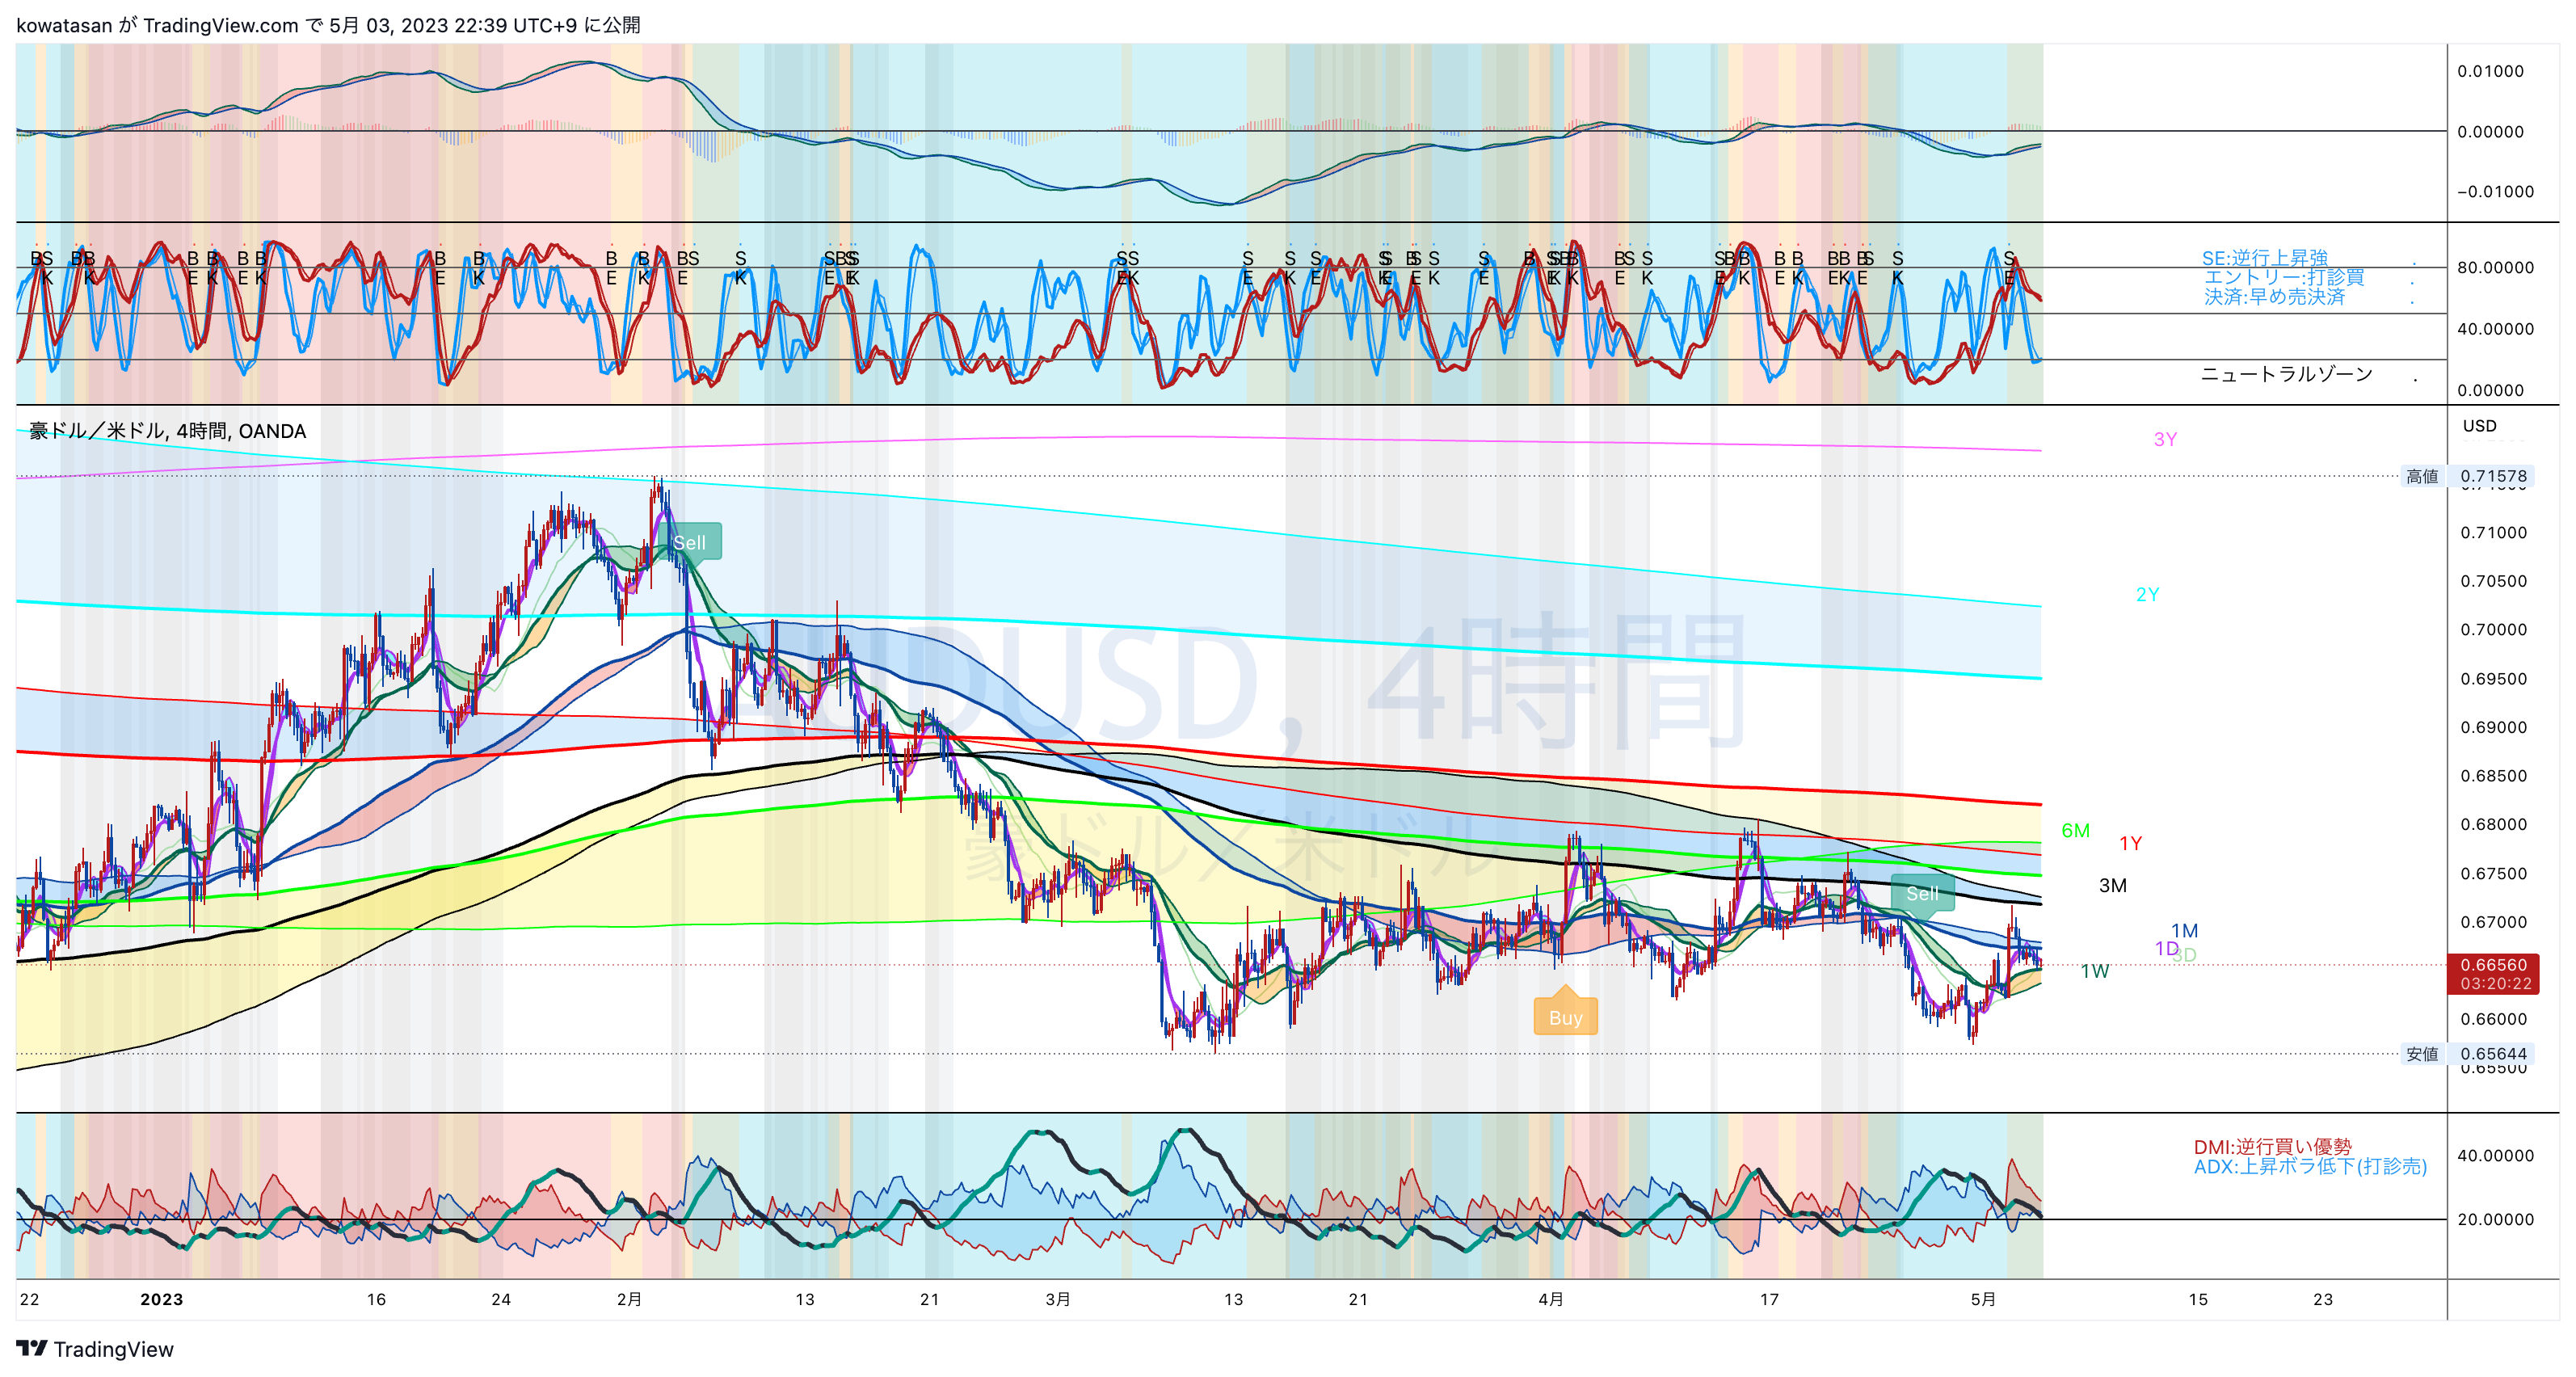Click the 安値 0.65644 price label
Image resolution: width=2576 pixels, height=1377 pixels.
2466,1053
